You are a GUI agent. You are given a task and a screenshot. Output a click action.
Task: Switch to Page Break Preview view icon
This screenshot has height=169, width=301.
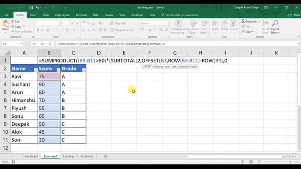point(259,162)
